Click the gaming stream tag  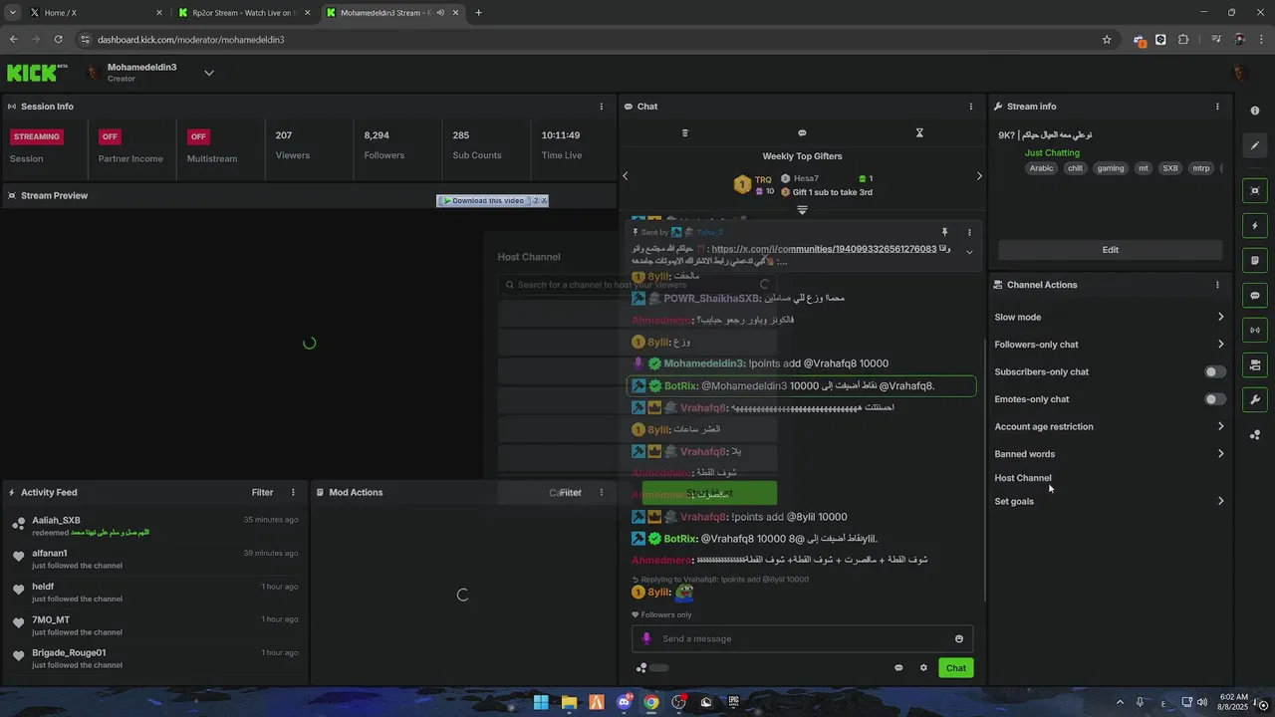click(1111, 168)
